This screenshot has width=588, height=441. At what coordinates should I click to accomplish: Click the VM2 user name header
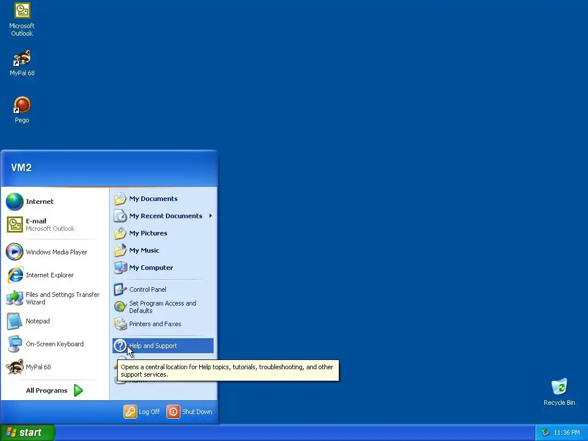(21, 168)
